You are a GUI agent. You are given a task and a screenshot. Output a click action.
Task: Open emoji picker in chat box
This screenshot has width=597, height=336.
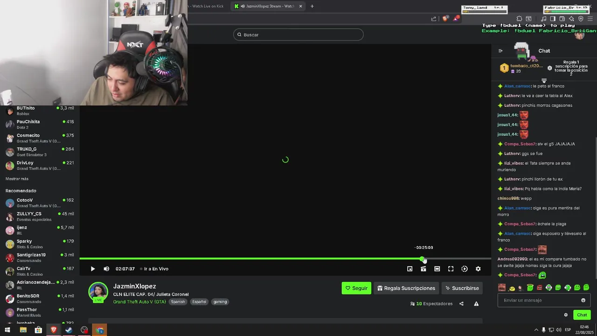coord(583,300)
